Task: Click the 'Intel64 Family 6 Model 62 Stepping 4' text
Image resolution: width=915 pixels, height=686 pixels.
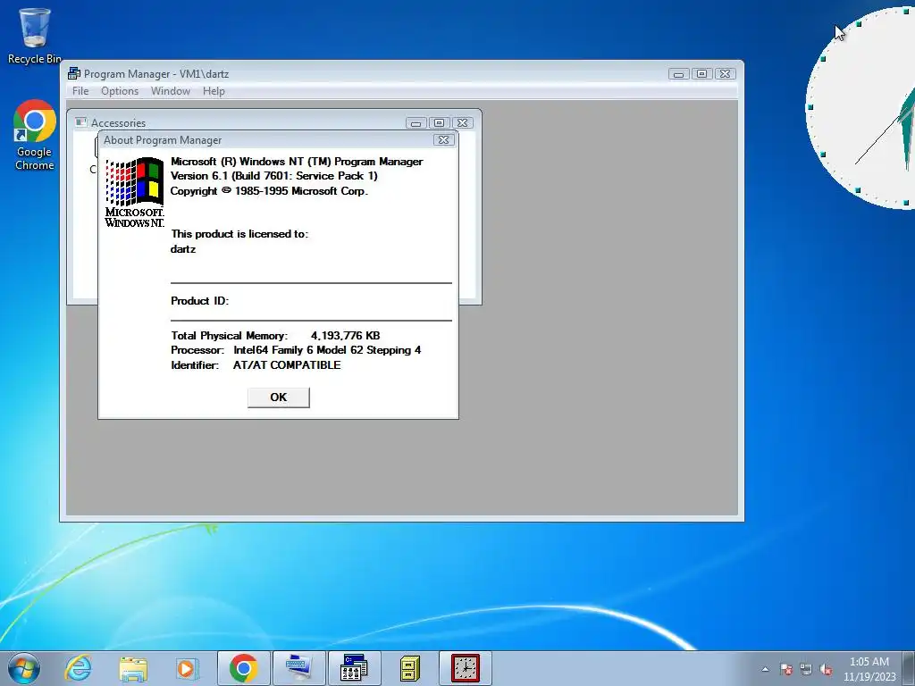Action: click(327, 350)
